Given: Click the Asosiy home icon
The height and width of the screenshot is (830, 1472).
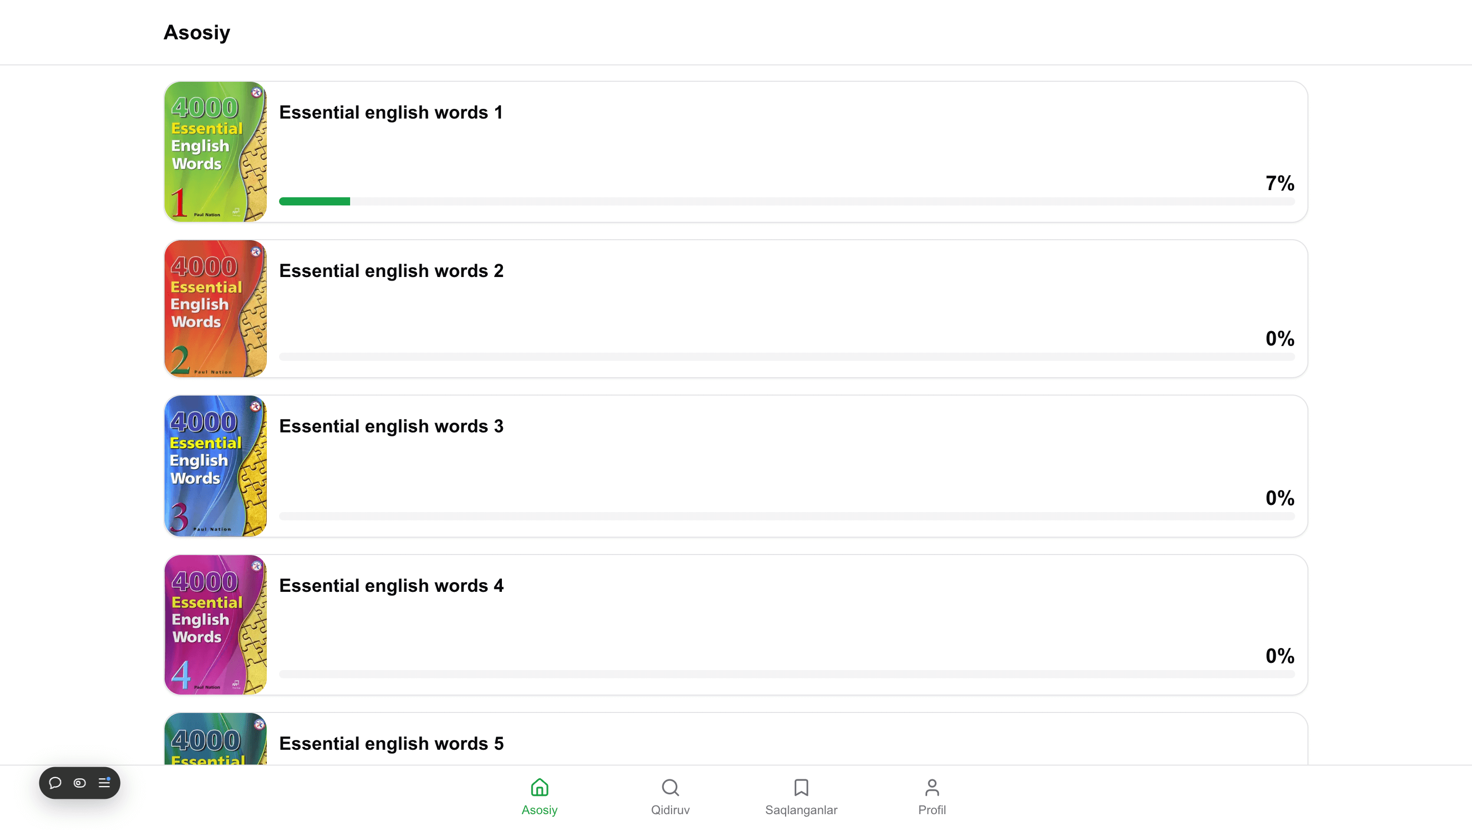Looking at the screenshot, I should pyautogui.click(x=539, y=787).
